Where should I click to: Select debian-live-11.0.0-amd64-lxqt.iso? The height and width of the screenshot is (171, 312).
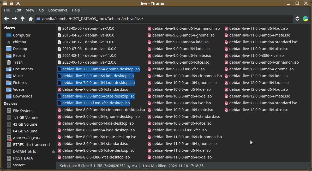coord(256,28)
